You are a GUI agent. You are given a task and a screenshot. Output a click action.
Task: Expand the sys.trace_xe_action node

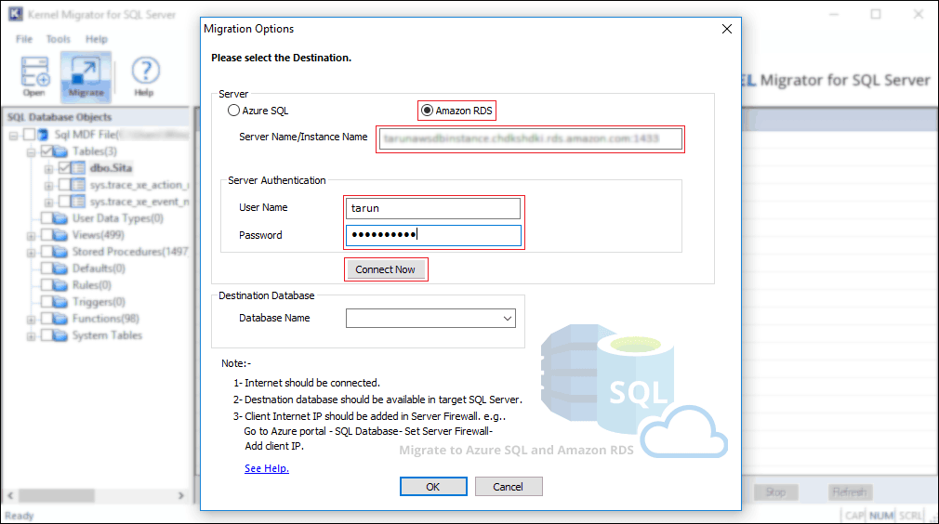49,186
